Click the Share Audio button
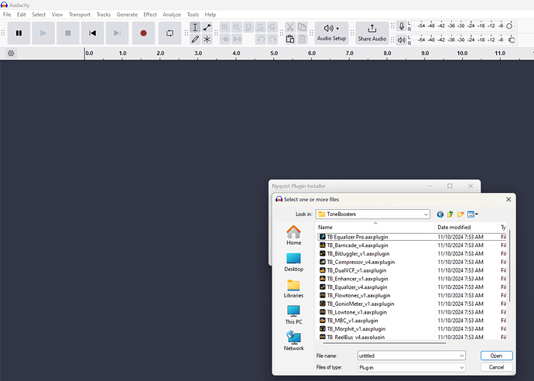This screenshot has width=534, height=381. coord(372,33)
